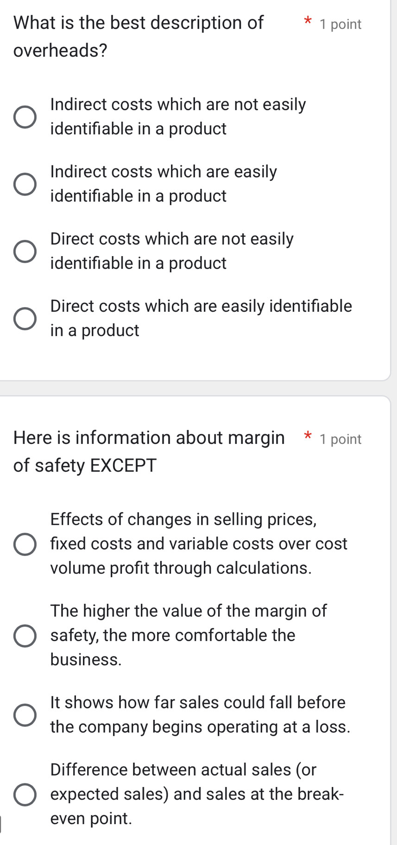Select radio circle for 'Direct costs which are not easily identifiable'

[x=25, y=251]
